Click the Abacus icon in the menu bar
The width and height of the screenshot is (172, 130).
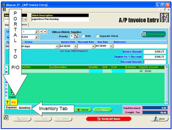(x=4, y=9)
